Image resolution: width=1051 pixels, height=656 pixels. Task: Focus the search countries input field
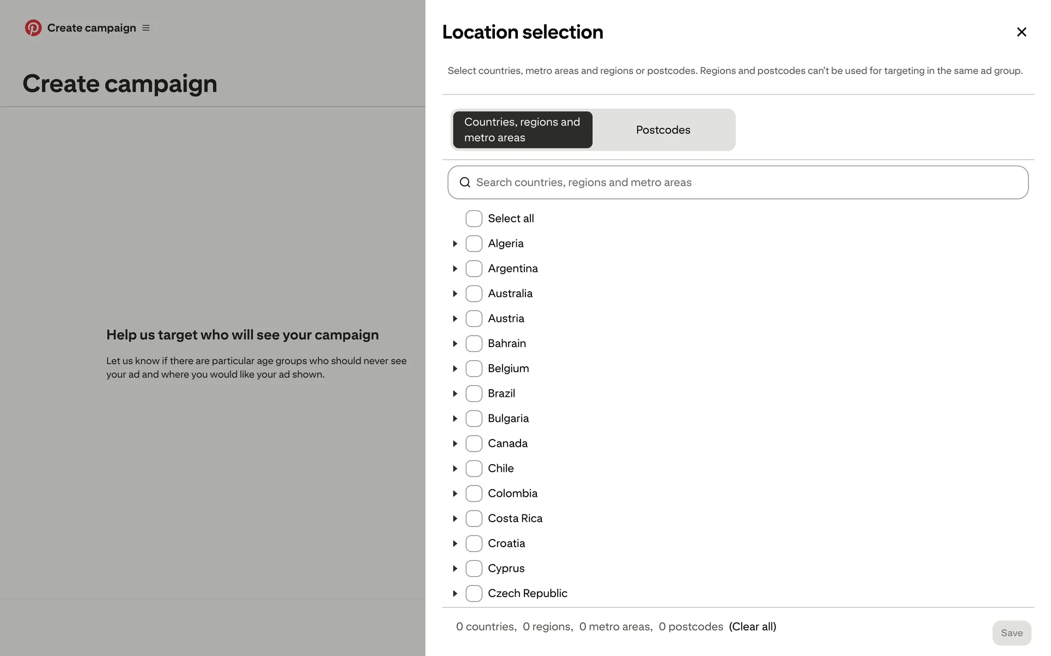[x=744, y=183]
